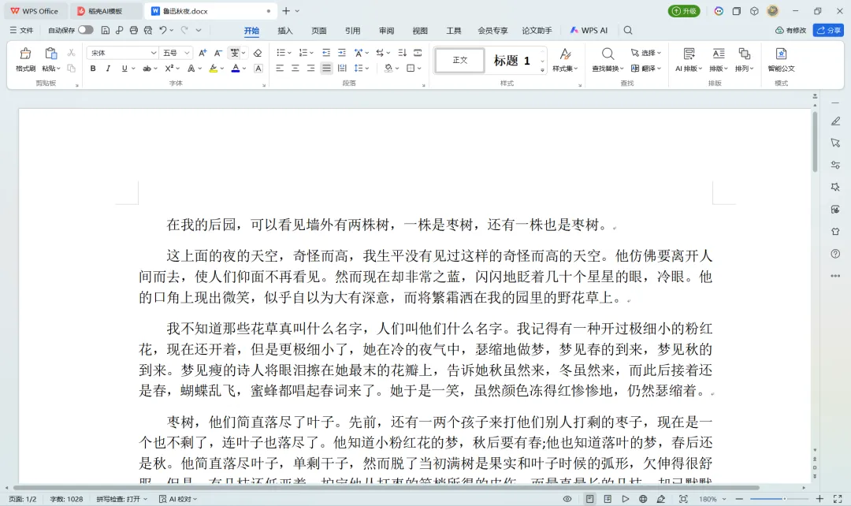Click the Smart Official Document icon

(x=781, y=54)
